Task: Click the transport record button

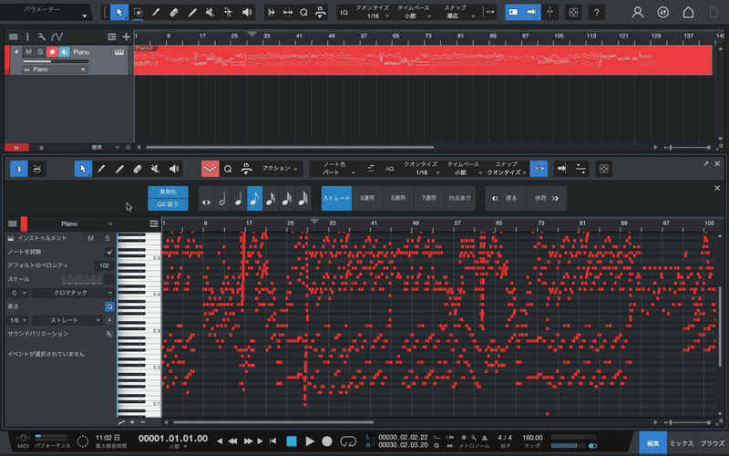Action: [x=327, y=441]
